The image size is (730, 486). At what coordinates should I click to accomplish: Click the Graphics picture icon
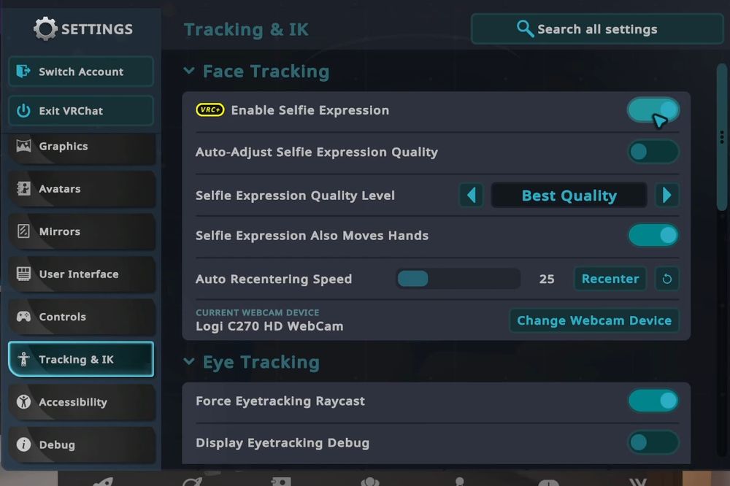[x=23, y=146]
